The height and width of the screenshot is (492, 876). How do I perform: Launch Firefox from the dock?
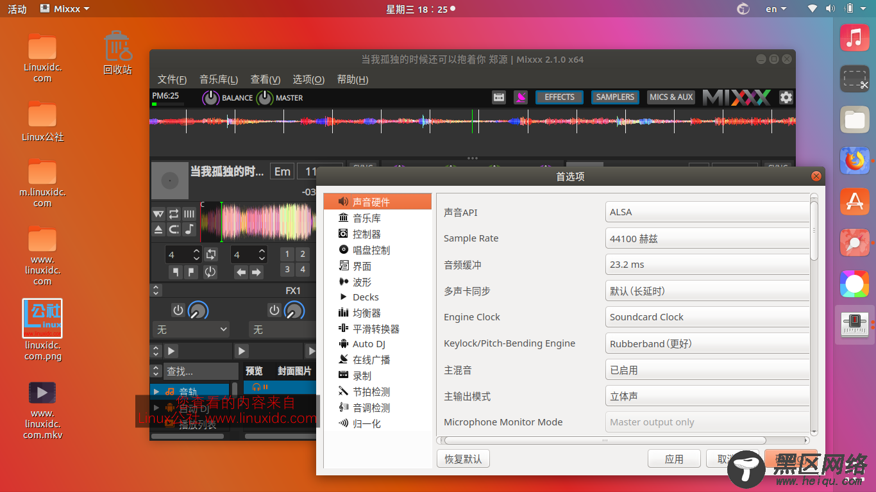854,161
